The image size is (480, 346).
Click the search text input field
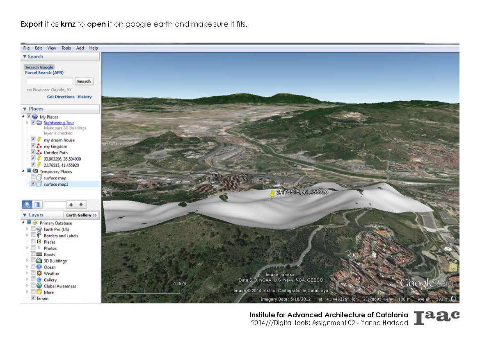pyautogui.click(x=49, y=81)
